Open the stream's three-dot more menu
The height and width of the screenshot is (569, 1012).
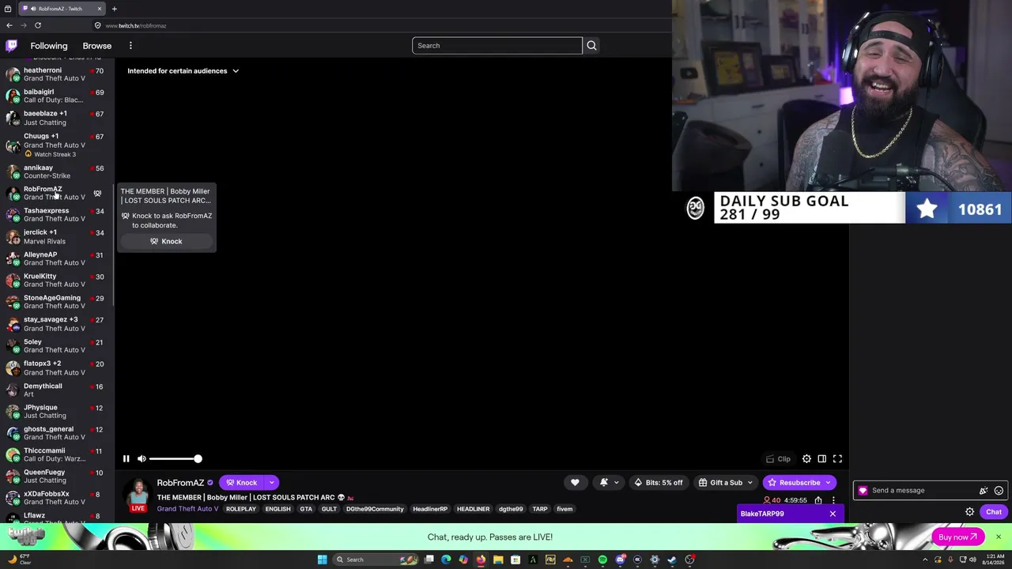tap(833, 500)
